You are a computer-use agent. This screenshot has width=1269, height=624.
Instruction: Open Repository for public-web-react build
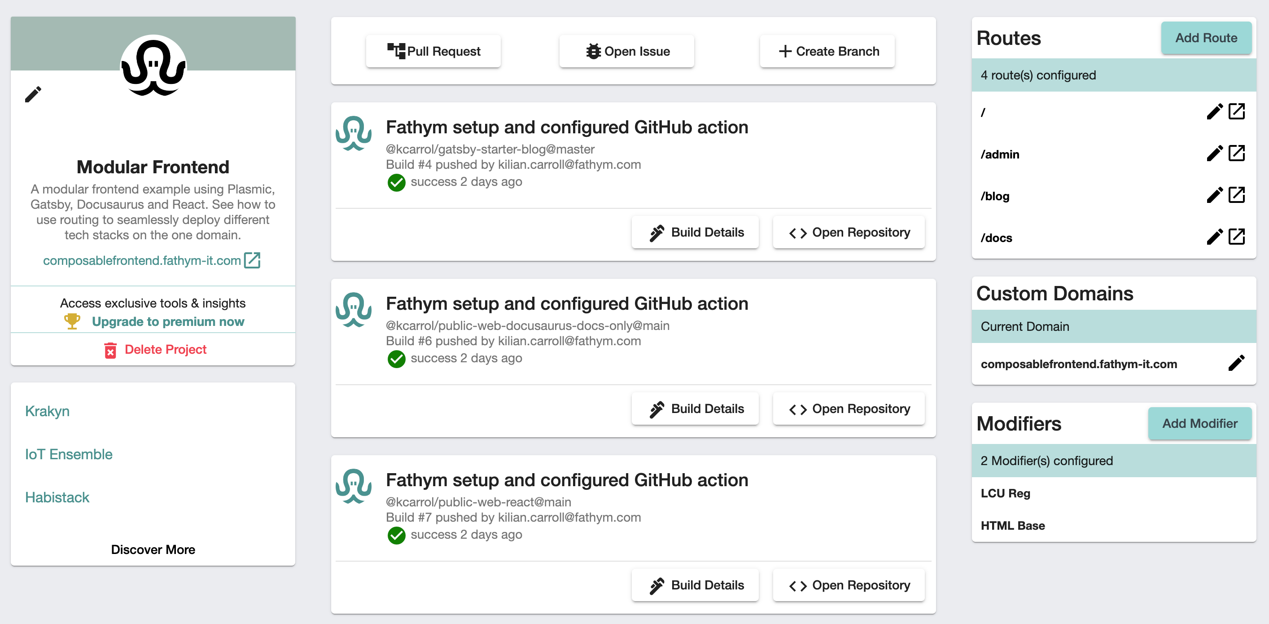[849, 585]
